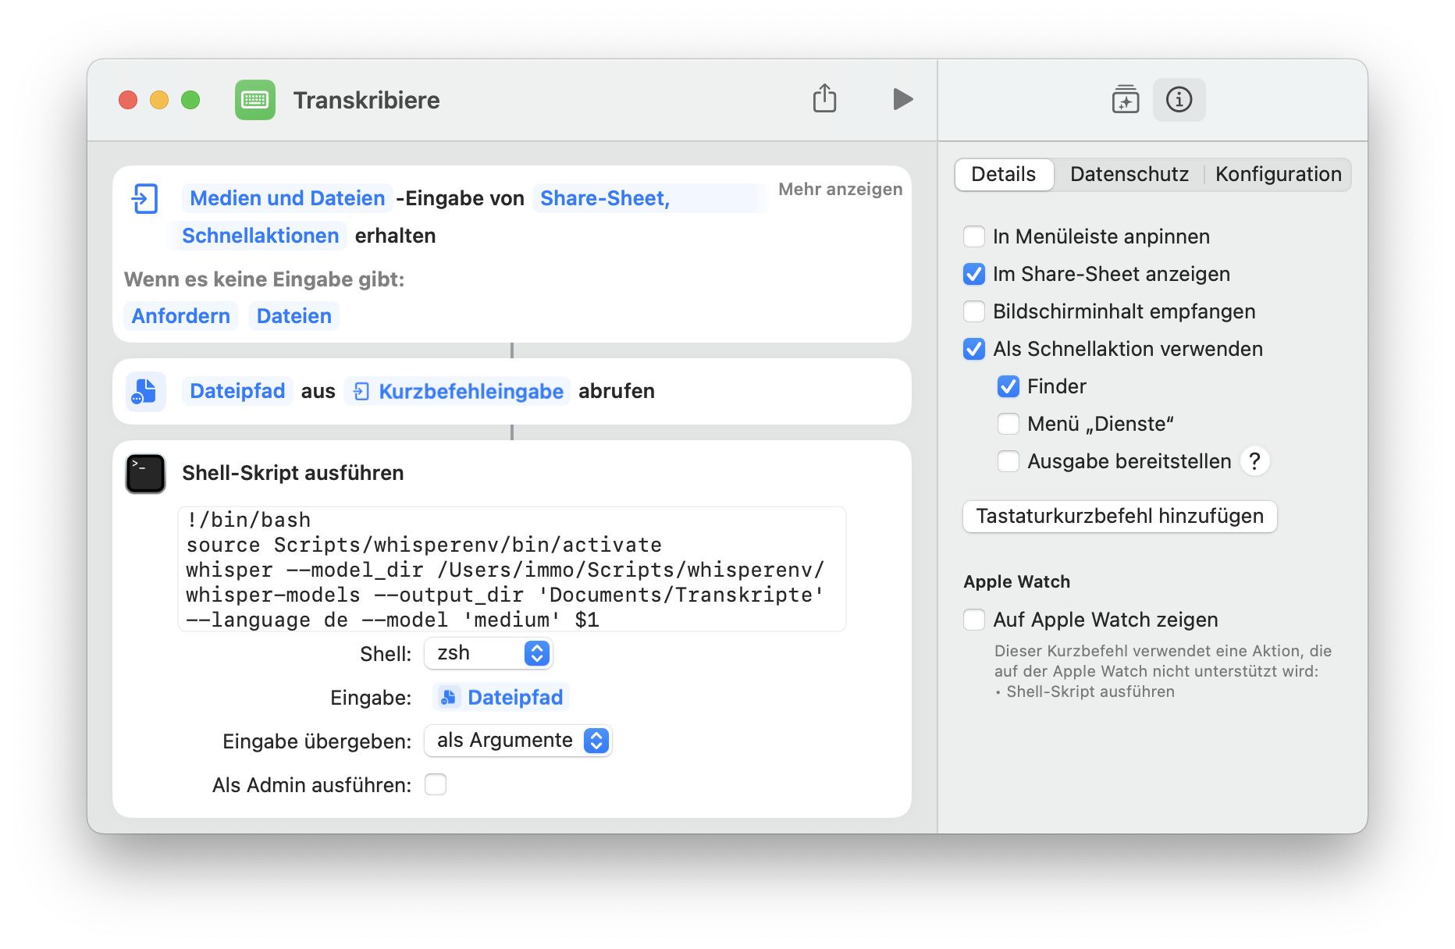This screenshot has width=1455, height=949.
Task: Open the action library panel icon
Action: (x=1125, y=100)
